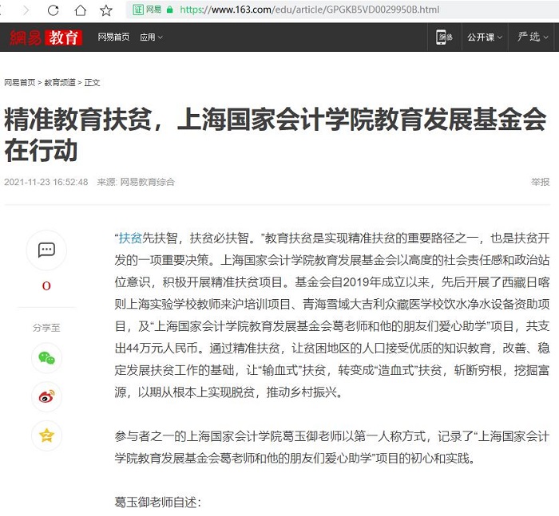
Task: Open the comments bubble icon
Action: [x=46, y=250]
